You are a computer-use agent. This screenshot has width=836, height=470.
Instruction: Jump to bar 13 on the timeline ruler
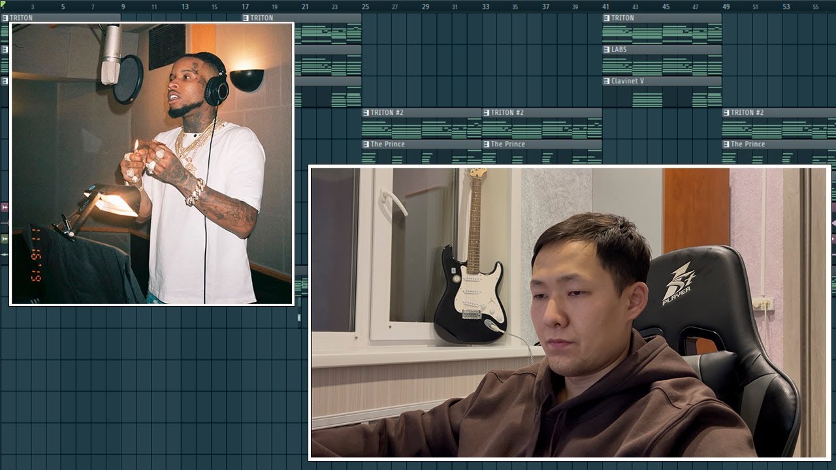coord(185,7)
